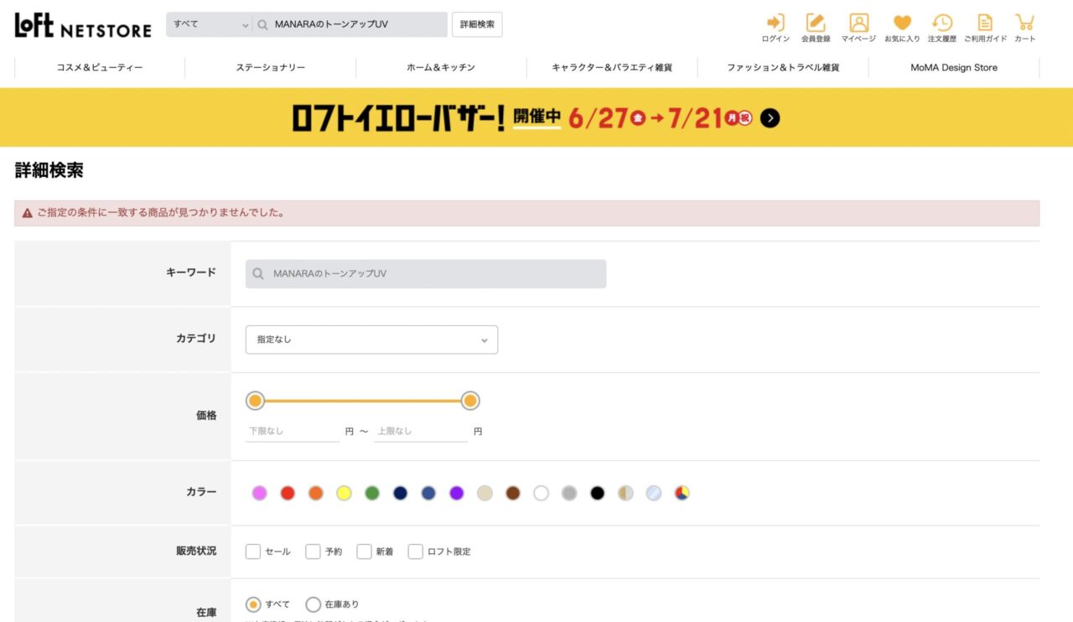The height and width of the screenshot is (622, 1073).
Task: Select the すべて stock radio button
Action: click(253, 604)
